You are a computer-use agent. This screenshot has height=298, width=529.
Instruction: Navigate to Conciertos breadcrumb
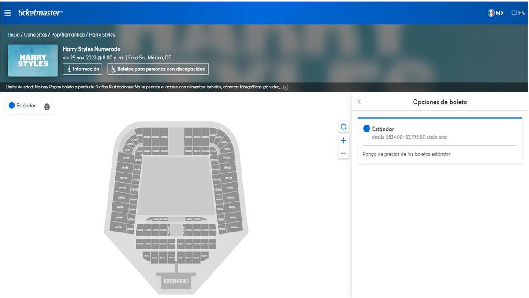[35, 34]
